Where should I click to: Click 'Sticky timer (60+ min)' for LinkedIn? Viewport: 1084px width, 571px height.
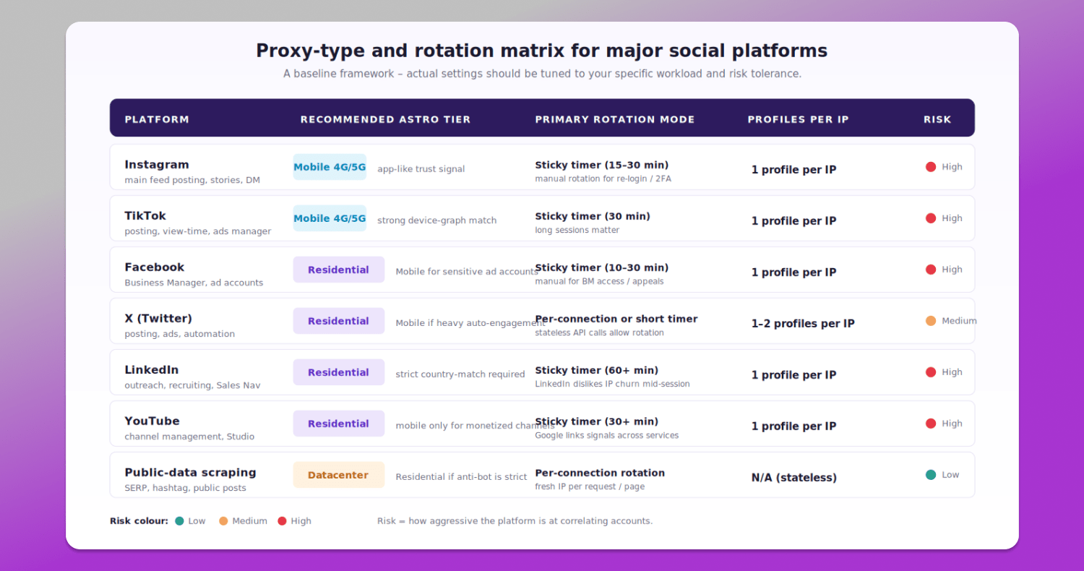(x=597, y=370)
